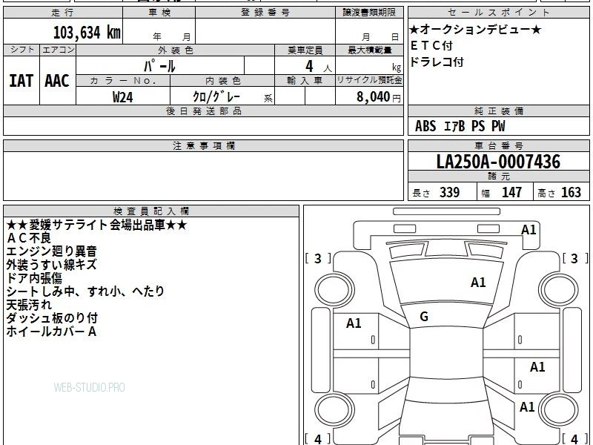The width and height of the screenshot is (593, 445).
Task: Select the 乗車定員 header
Action: 305,50
